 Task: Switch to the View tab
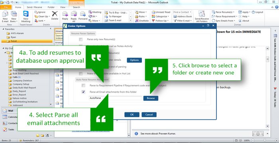tap(63, 7)
